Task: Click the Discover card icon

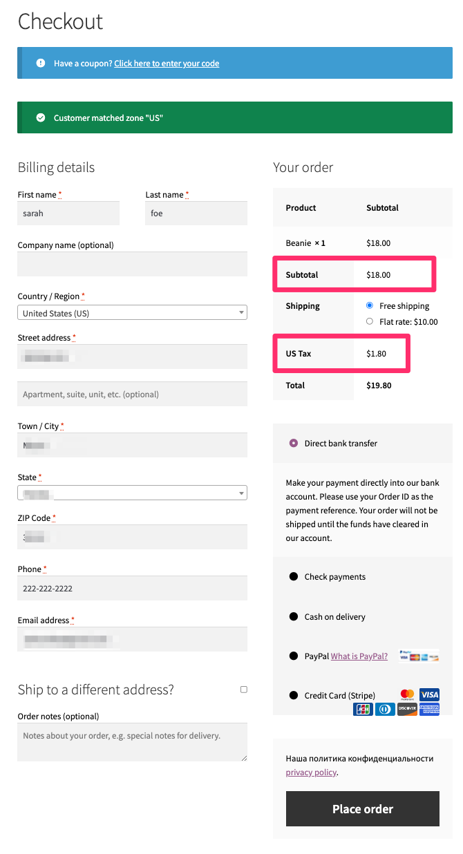Action: [x=408, y=709]
